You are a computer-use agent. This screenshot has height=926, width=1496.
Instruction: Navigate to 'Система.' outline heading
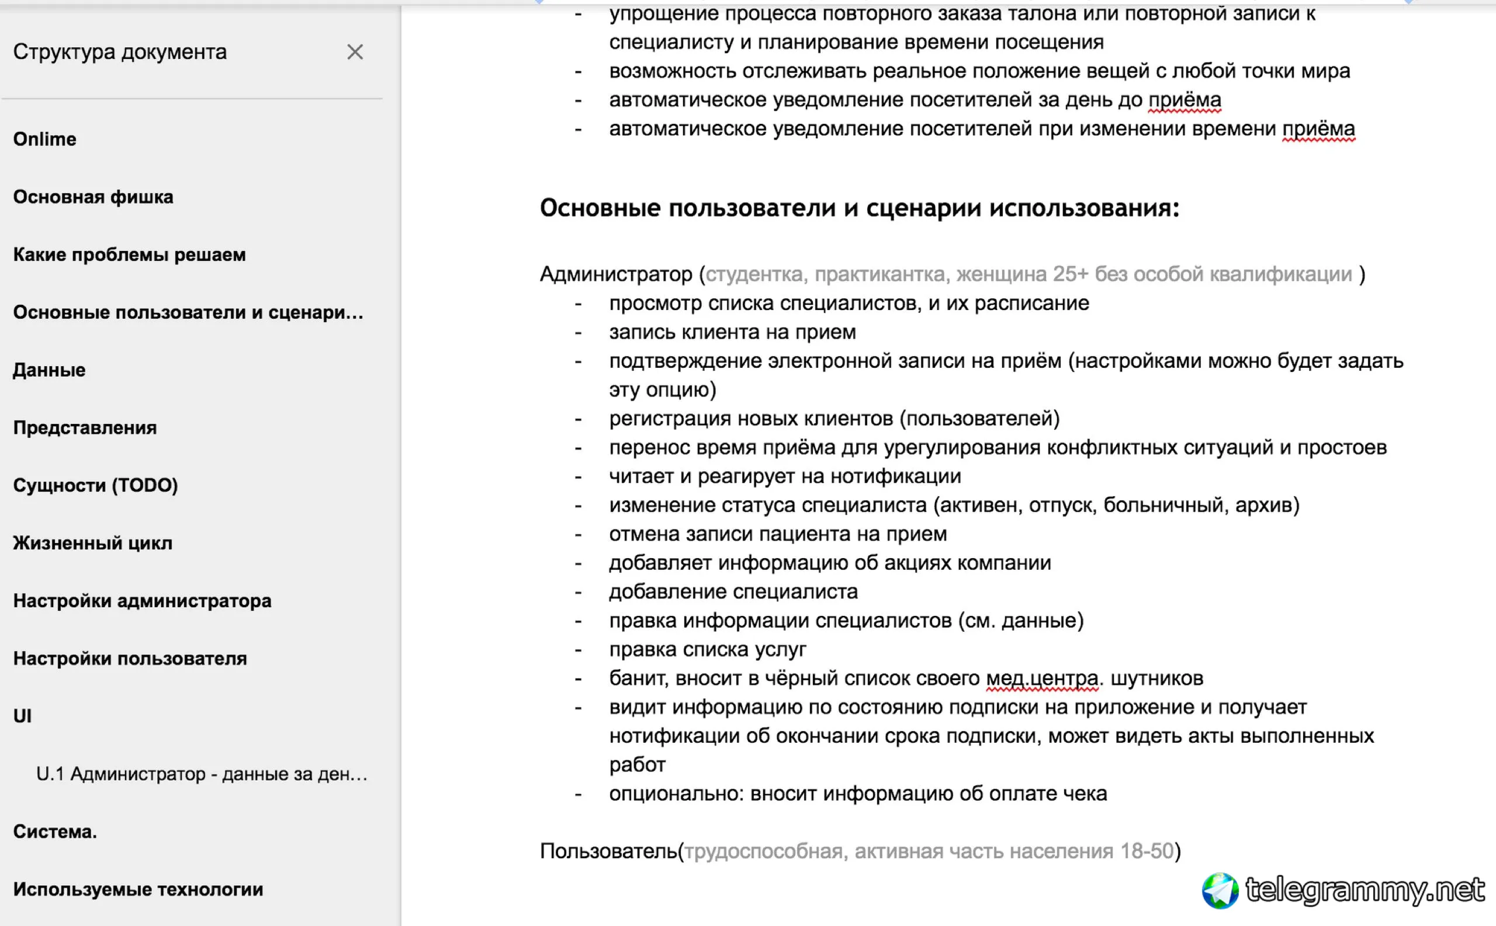click(x=55, y=831)
